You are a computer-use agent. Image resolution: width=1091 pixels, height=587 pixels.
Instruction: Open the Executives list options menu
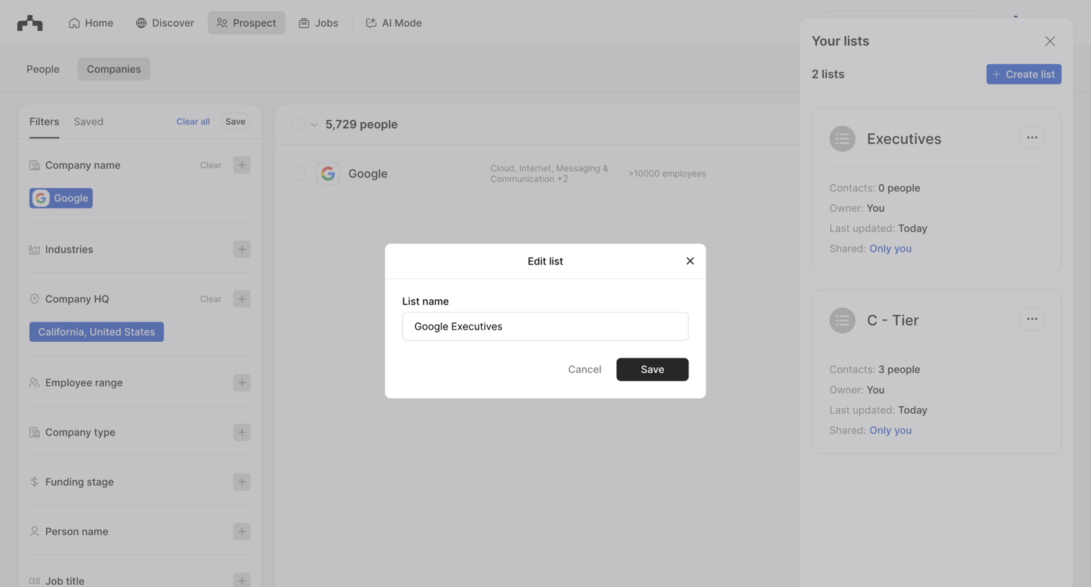pos(1032,138)
